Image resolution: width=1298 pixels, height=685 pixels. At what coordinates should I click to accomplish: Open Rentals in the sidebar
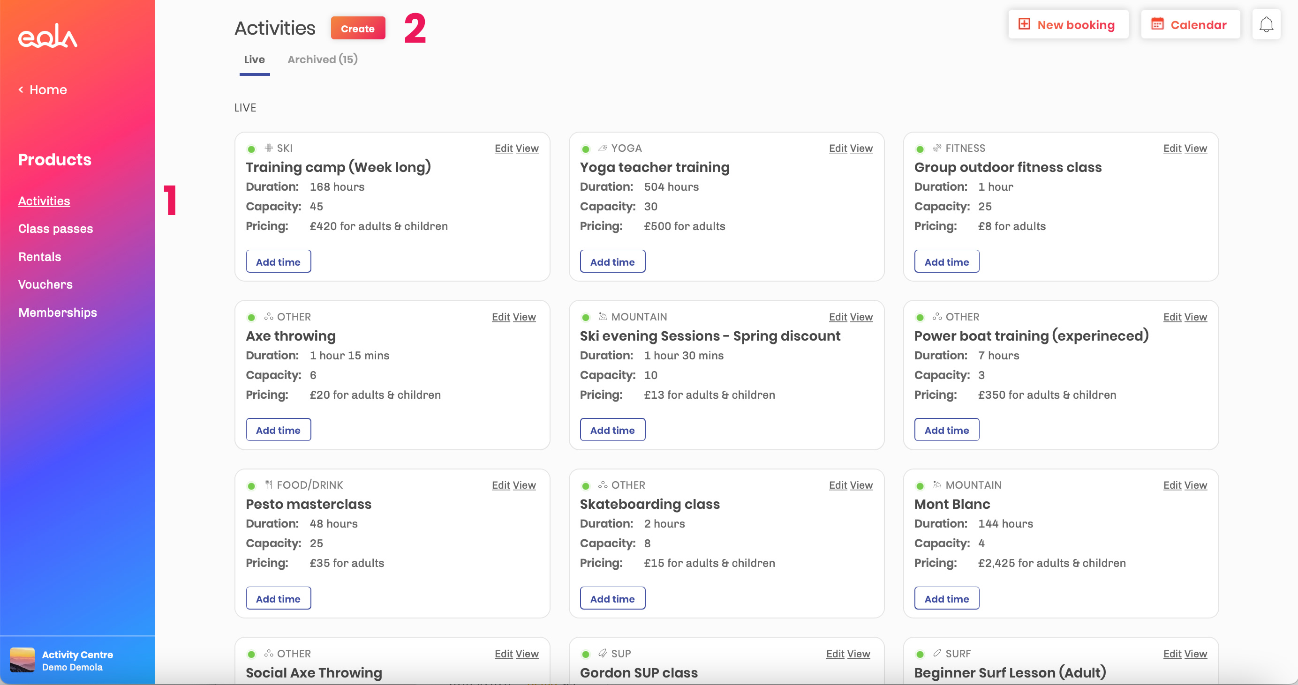[40, 257]
